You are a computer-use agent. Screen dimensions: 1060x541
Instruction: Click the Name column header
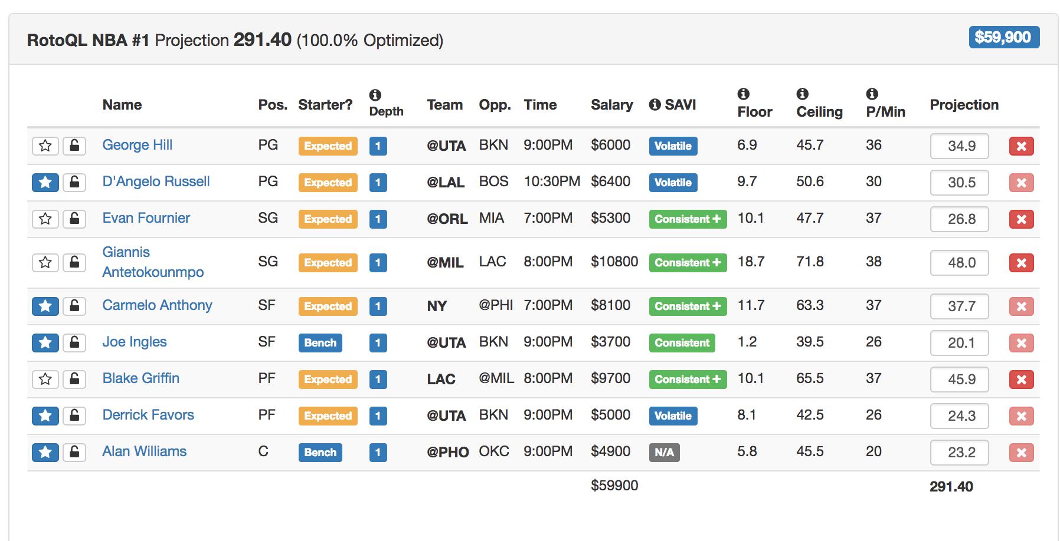pyautogui.click(x=122, y=105)
